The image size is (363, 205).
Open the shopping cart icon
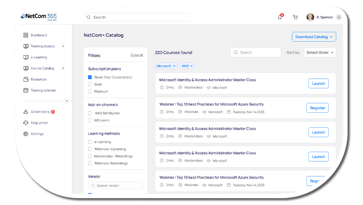295,17
